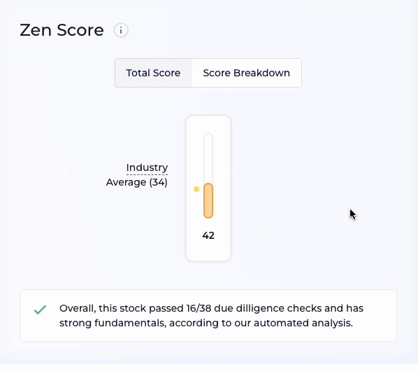Click the rounded top of orange bar

point(208,186)
